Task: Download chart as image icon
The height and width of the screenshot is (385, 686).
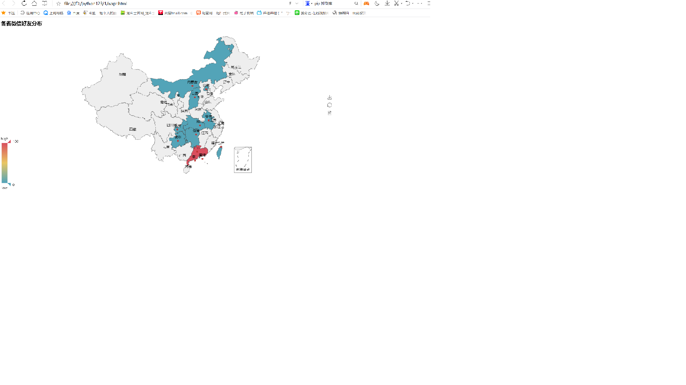Action: pyautogui.click(x=329, y=97)
